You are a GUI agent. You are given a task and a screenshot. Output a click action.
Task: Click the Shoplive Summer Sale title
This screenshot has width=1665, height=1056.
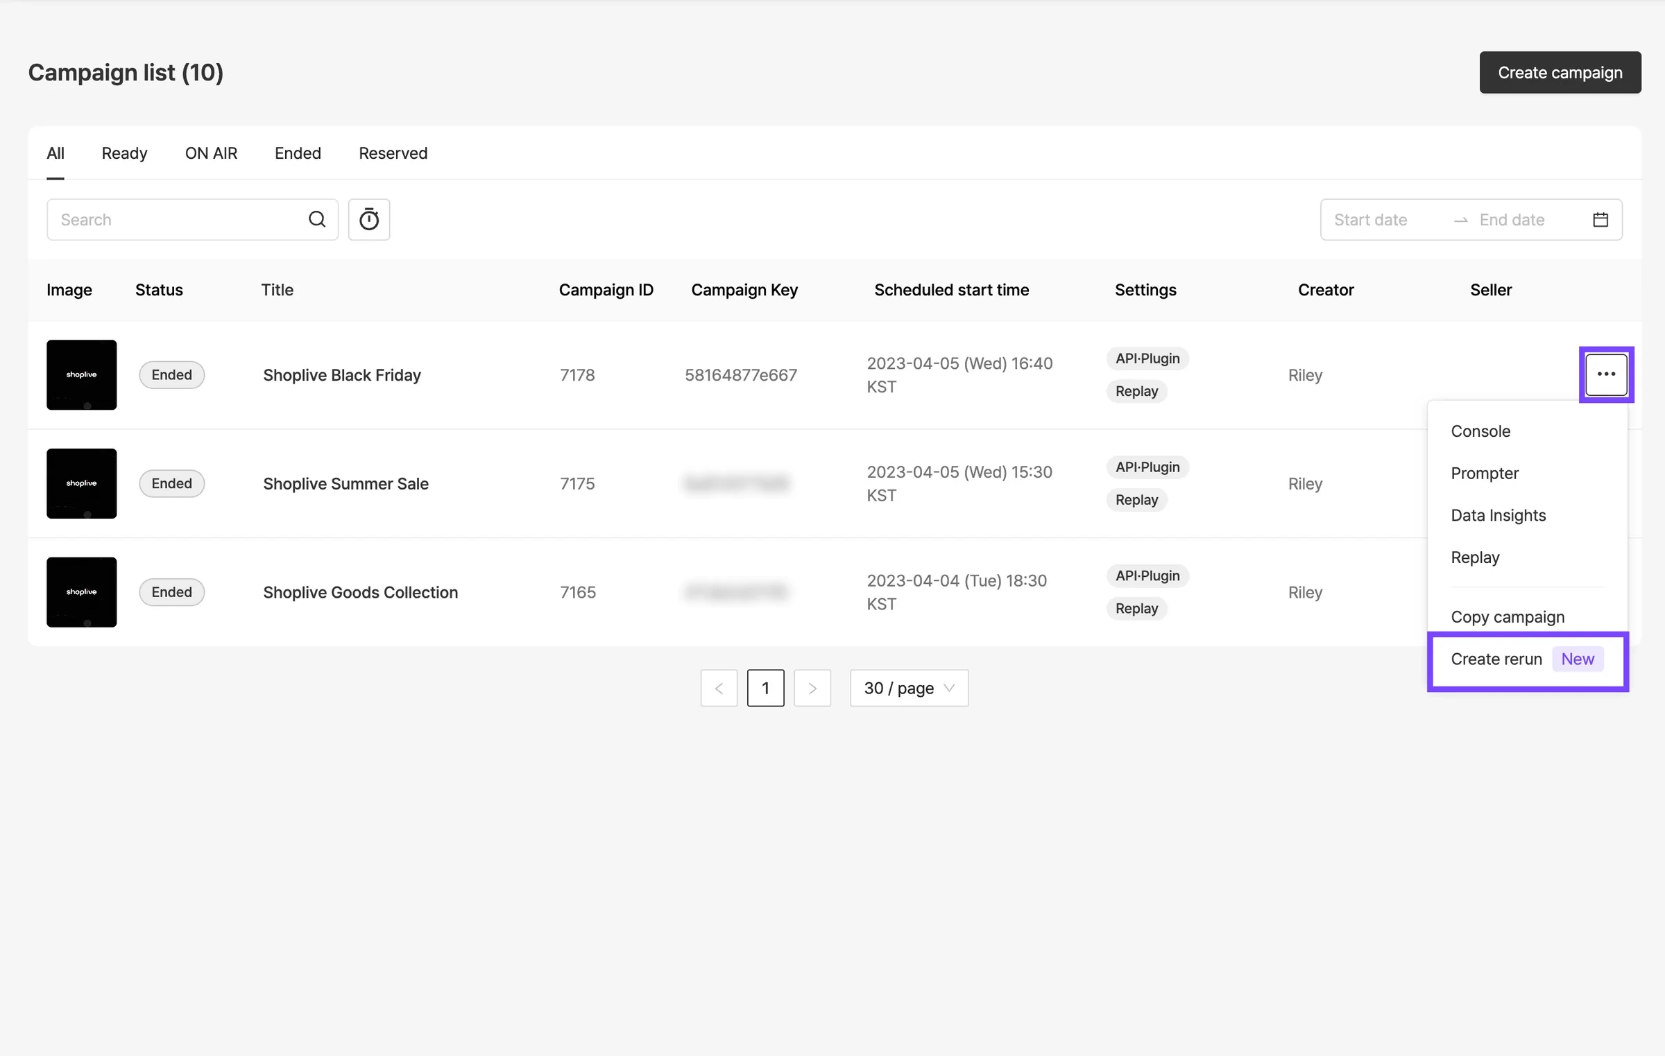[345, 484]
